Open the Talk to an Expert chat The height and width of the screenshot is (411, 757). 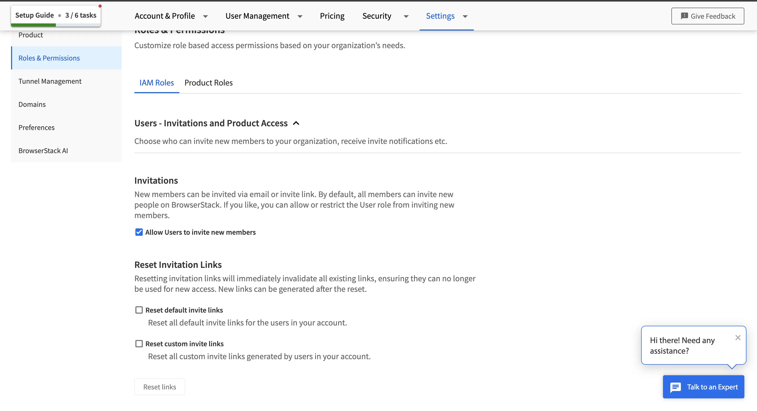point(703,387)
